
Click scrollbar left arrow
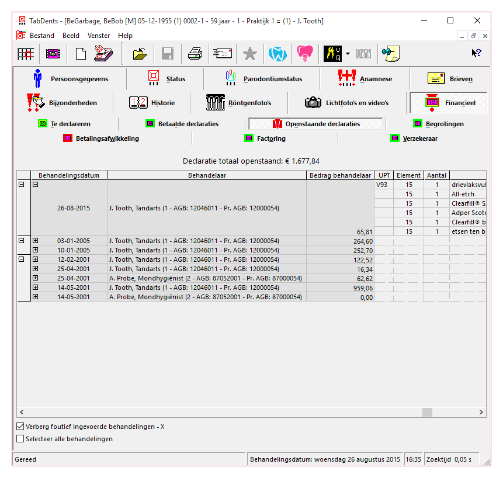(22, 412)
